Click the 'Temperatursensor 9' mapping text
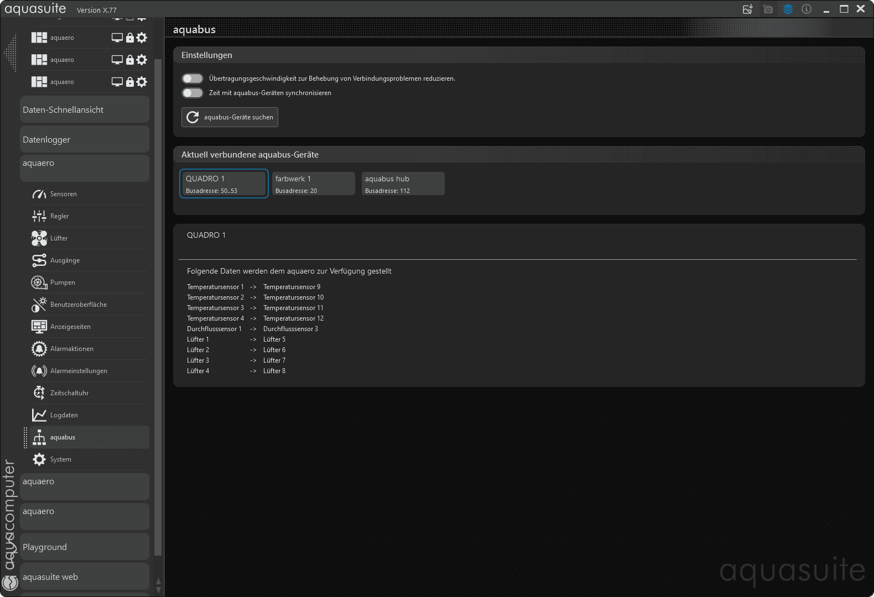Screen dimensions: 874x597 click(292, 287)
